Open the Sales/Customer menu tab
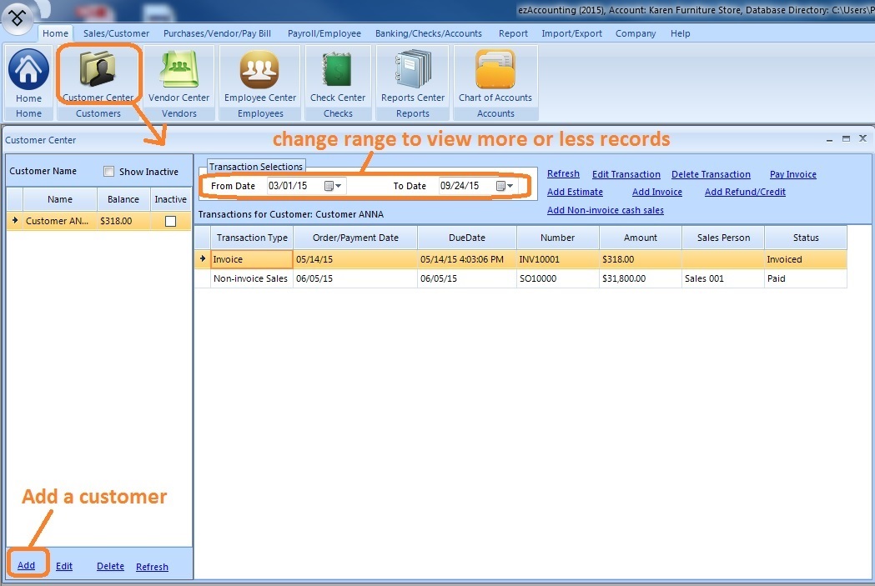Image resolution: width=875 pixels, height=586 pixels. [116, 33]
